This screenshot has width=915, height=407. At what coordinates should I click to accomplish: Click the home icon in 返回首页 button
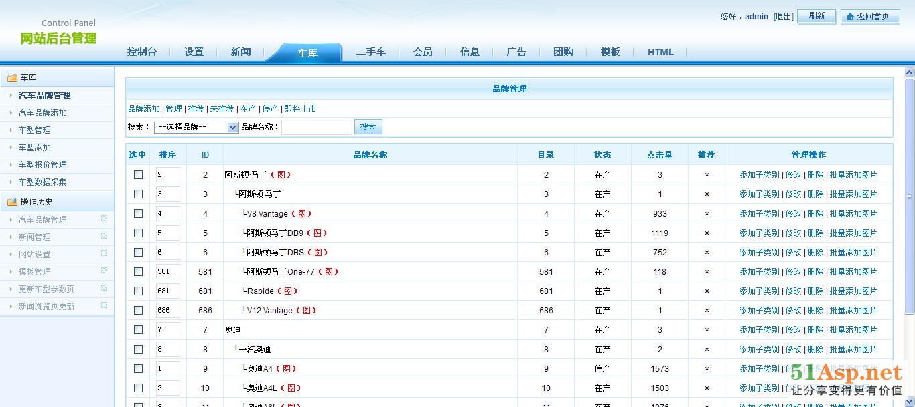click(x=851, y=17)
